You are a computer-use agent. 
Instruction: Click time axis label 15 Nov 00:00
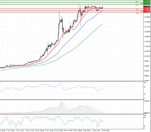40,130
